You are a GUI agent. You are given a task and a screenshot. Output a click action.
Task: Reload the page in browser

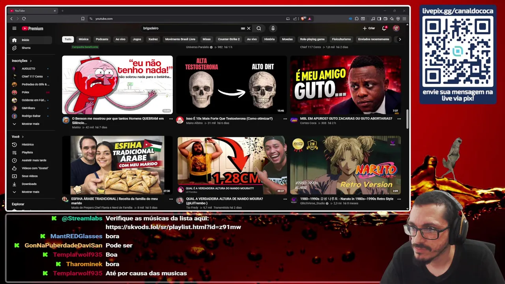click(x=24, y=19)
